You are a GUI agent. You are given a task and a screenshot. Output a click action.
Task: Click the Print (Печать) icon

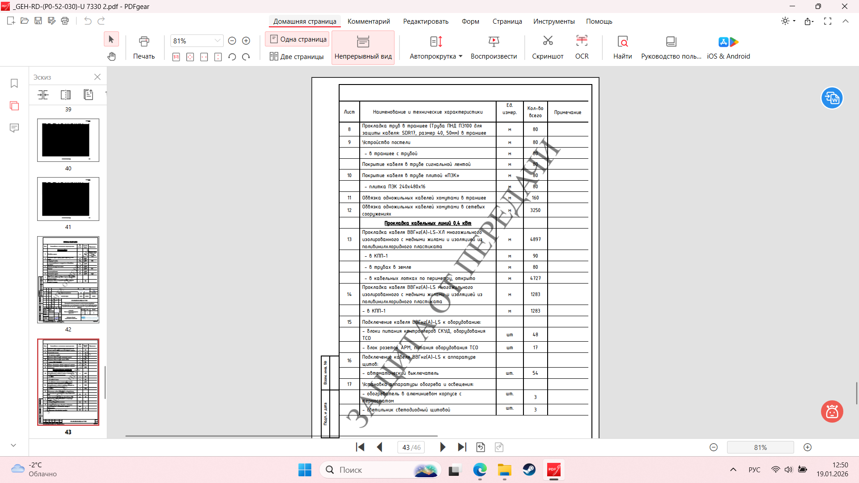click(144, 42)
